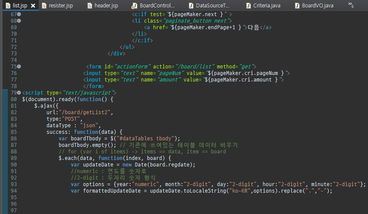Click the BoardVO.java file icon

tap(297, 5)
